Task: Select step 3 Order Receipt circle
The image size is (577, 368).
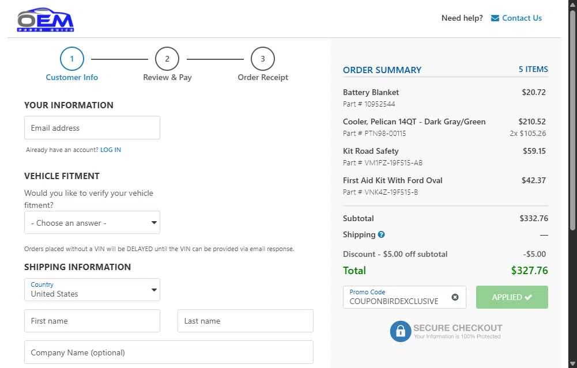Action: click(263, 59)
